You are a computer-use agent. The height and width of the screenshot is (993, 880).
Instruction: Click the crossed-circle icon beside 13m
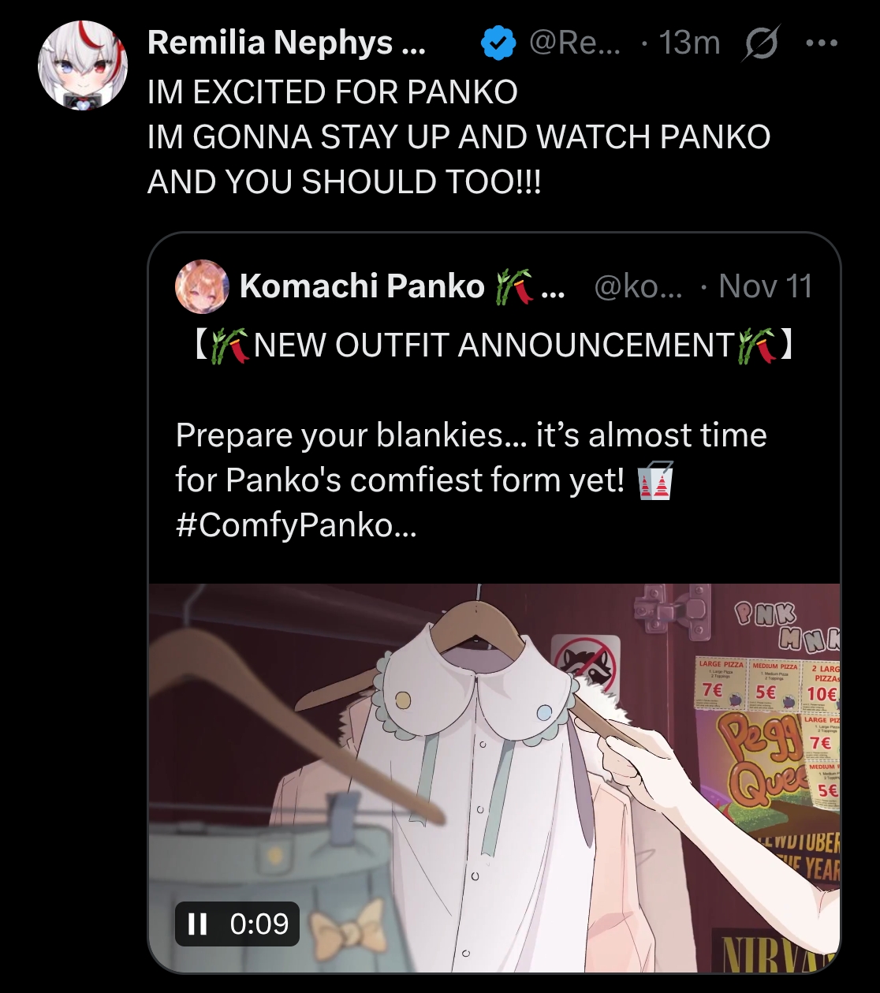pyautogui.click(x=761, y=43)
